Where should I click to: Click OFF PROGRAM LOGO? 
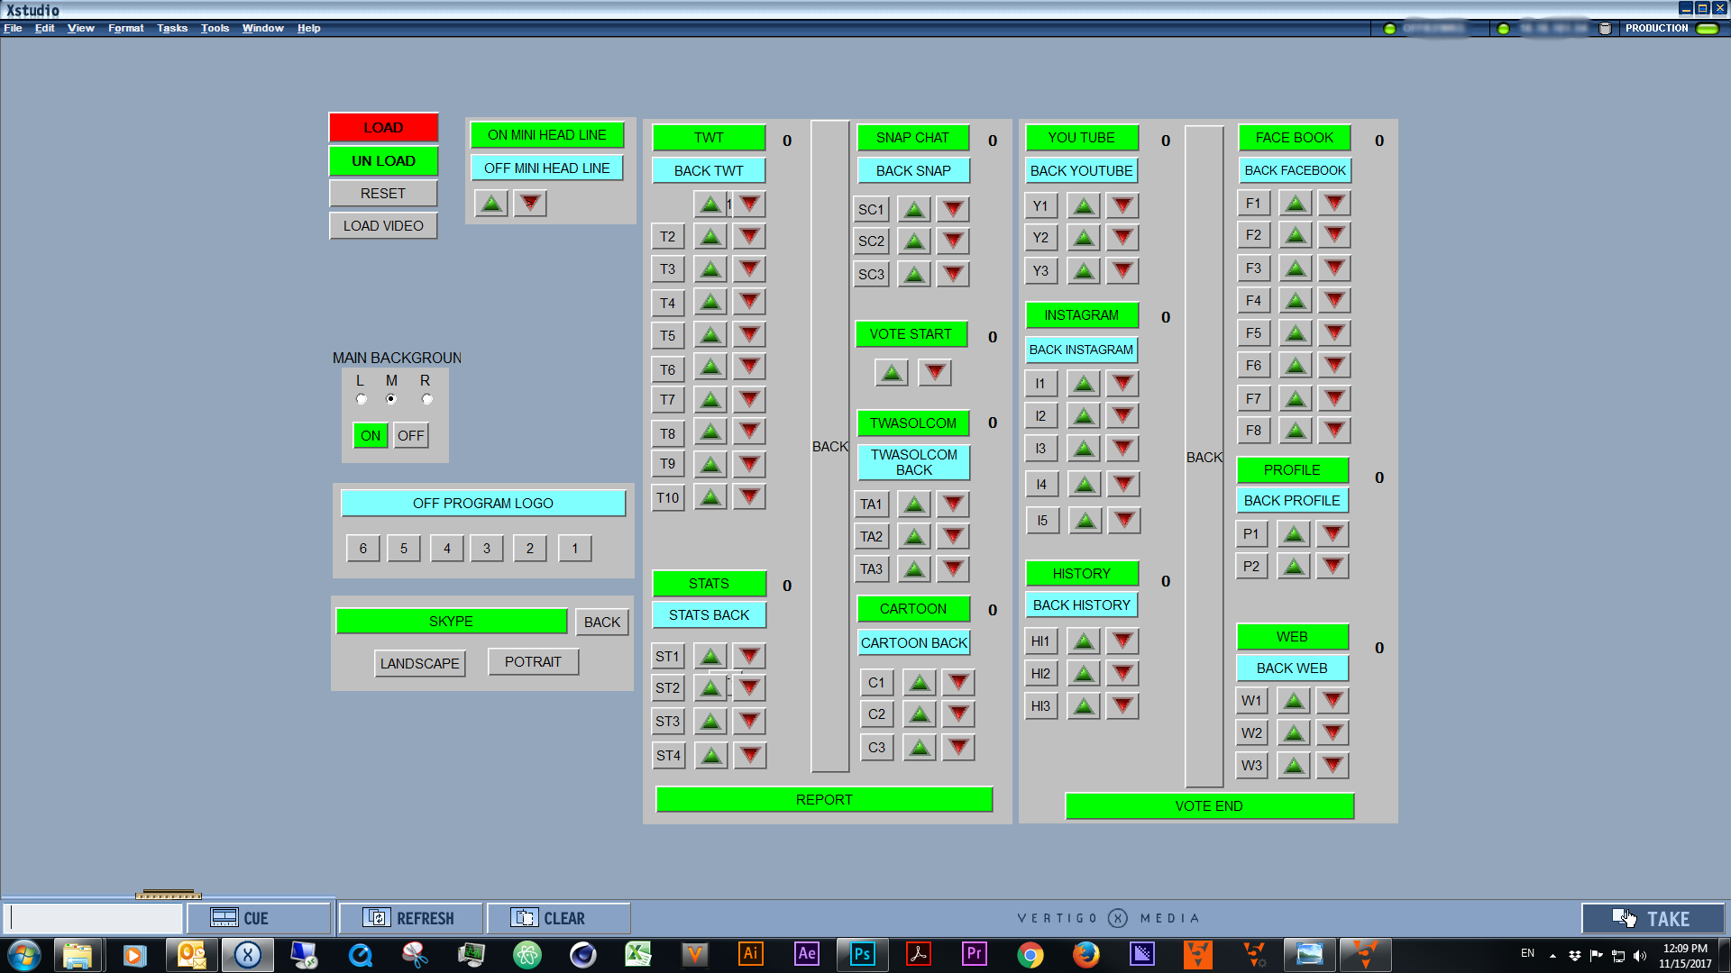point(483,504)
